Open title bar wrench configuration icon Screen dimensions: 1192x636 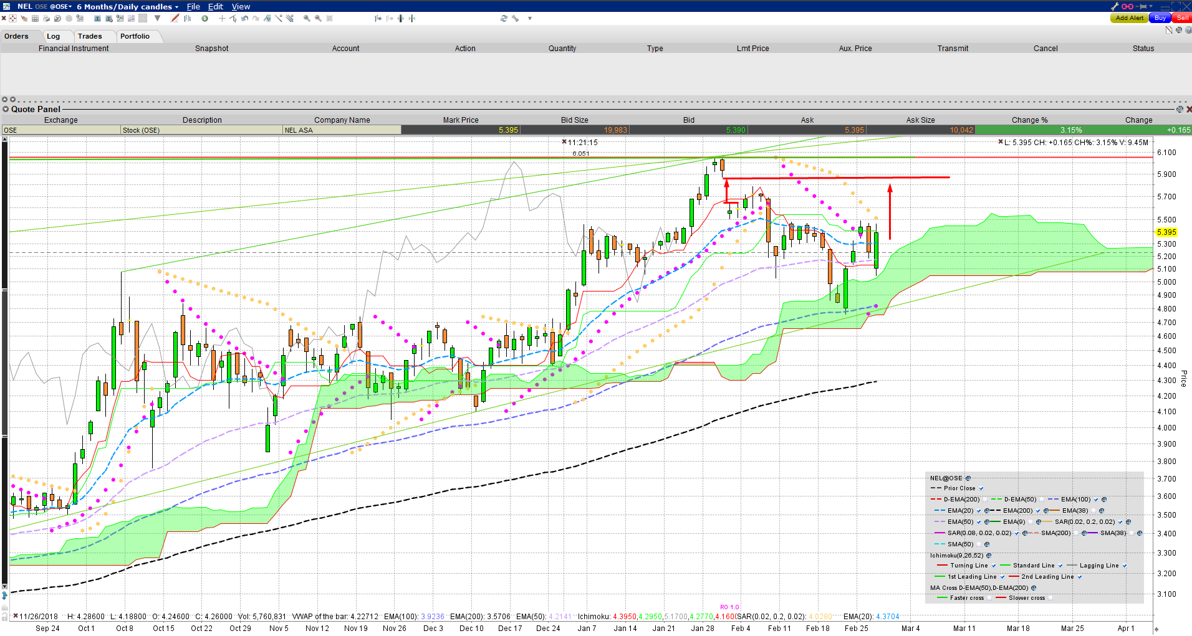[x=1115, y=6]
